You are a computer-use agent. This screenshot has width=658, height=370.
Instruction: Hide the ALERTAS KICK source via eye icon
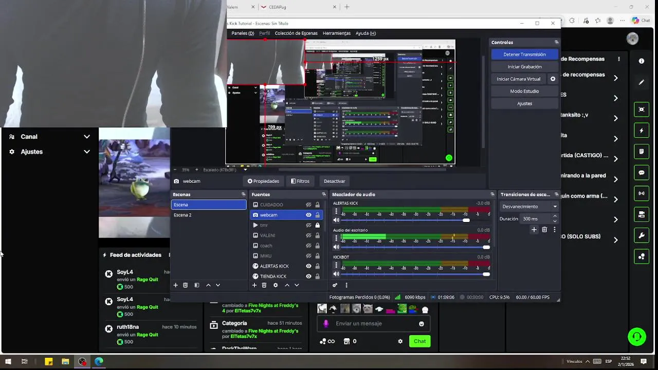pos(308,266)
